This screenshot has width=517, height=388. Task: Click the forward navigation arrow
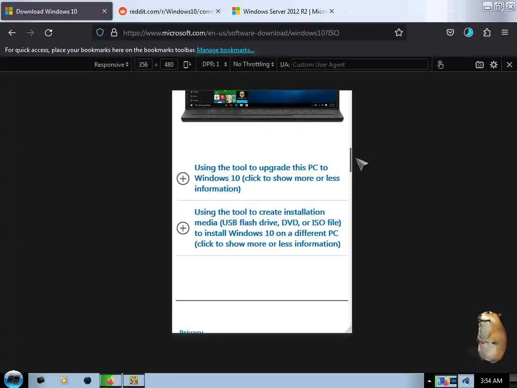coord(30,33)
